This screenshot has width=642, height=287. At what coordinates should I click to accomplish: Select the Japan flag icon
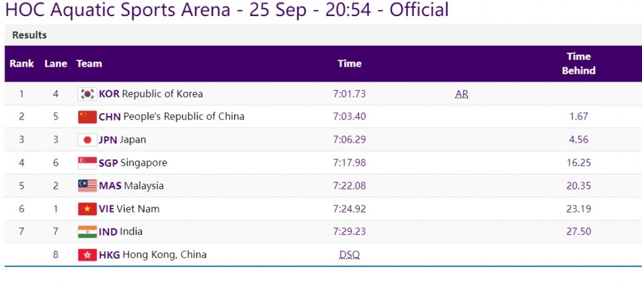point(87,140)
